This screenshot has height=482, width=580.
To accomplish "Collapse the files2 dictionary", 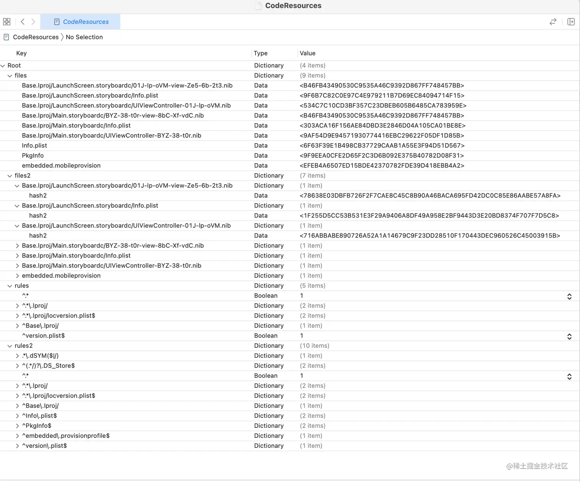I will click(10, 176).
